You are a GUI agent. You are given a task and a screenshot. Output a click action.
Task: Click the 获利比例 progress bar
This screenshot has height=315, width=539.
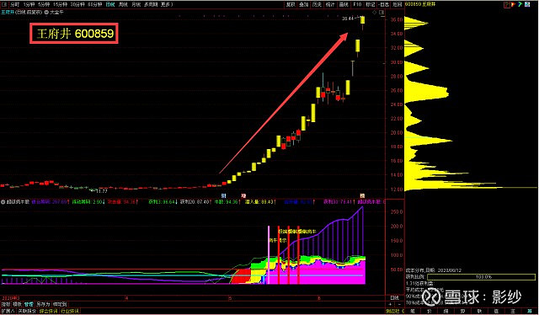[481, 277]
